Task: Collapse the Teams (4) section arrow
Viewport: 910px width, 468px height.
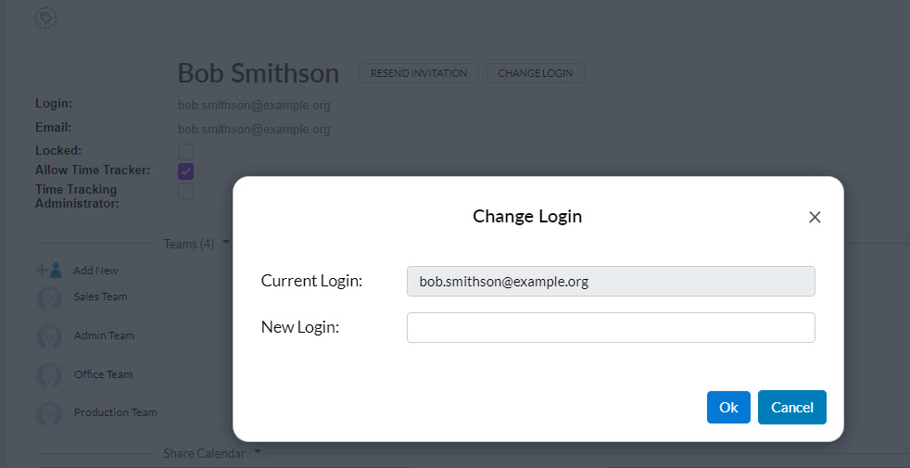Action: point(226,242)
